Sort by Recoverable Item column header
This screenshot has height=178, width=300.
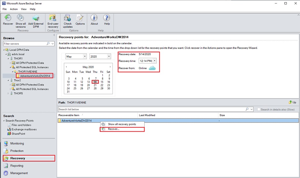(98, 115)
